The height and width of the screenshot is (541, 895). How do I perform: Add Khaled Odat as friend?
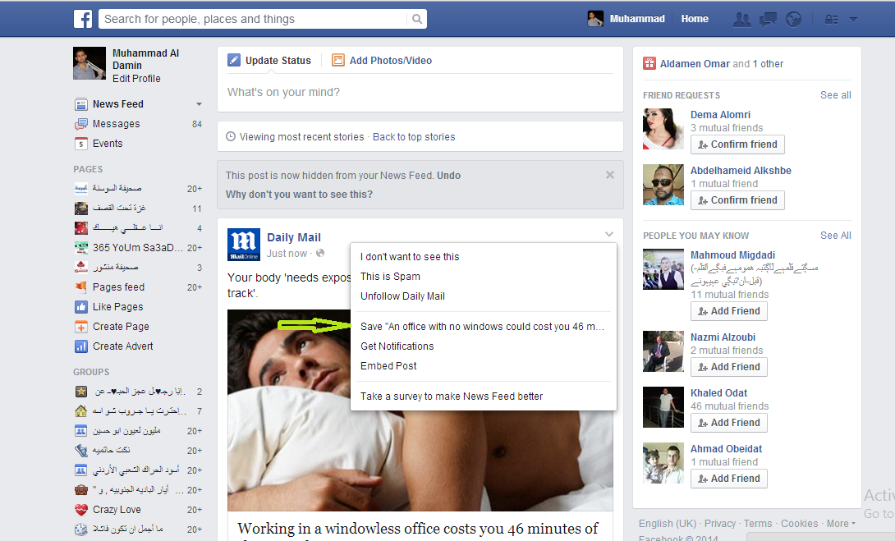729,423
